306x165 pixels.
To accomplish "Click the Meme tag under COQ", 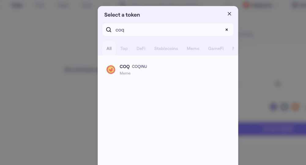I will pyautogui.click(x=125, y=73).
